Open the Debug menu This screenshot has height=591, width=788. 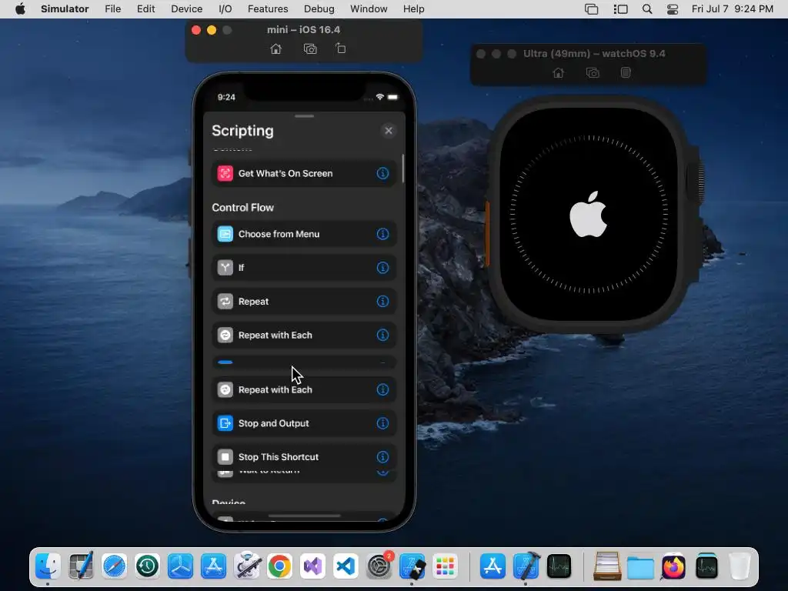(x=319, y=9)
